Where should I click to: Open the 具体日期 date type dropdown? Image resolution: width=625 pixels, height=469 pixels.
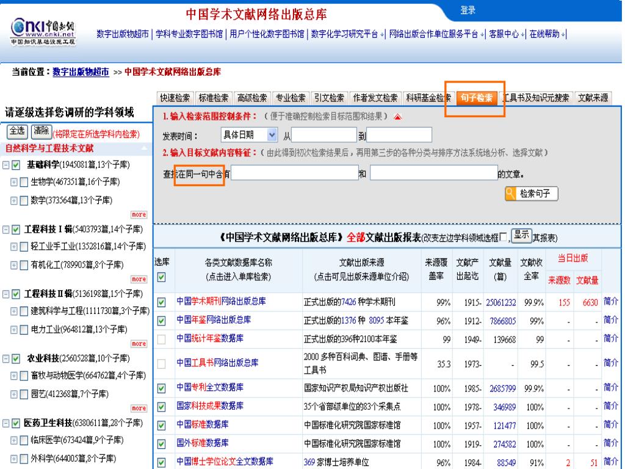(249, 135)
